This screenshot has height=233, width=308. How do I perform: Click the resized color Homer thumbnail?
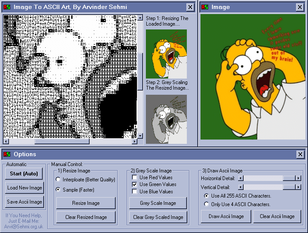coord(166,53)
